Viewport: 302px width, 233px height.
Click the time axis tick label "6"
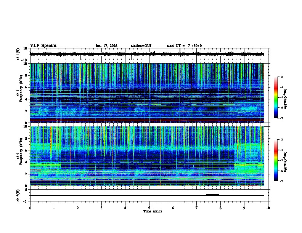173,207
